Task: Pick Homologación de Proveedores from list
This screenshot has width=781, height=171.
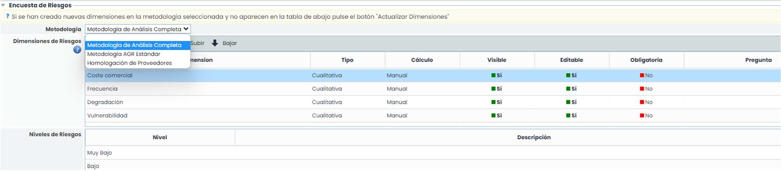Action: coord(129,63)
